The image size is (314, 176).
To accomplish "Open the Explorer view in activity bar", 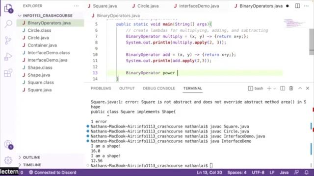I will 8,8.
